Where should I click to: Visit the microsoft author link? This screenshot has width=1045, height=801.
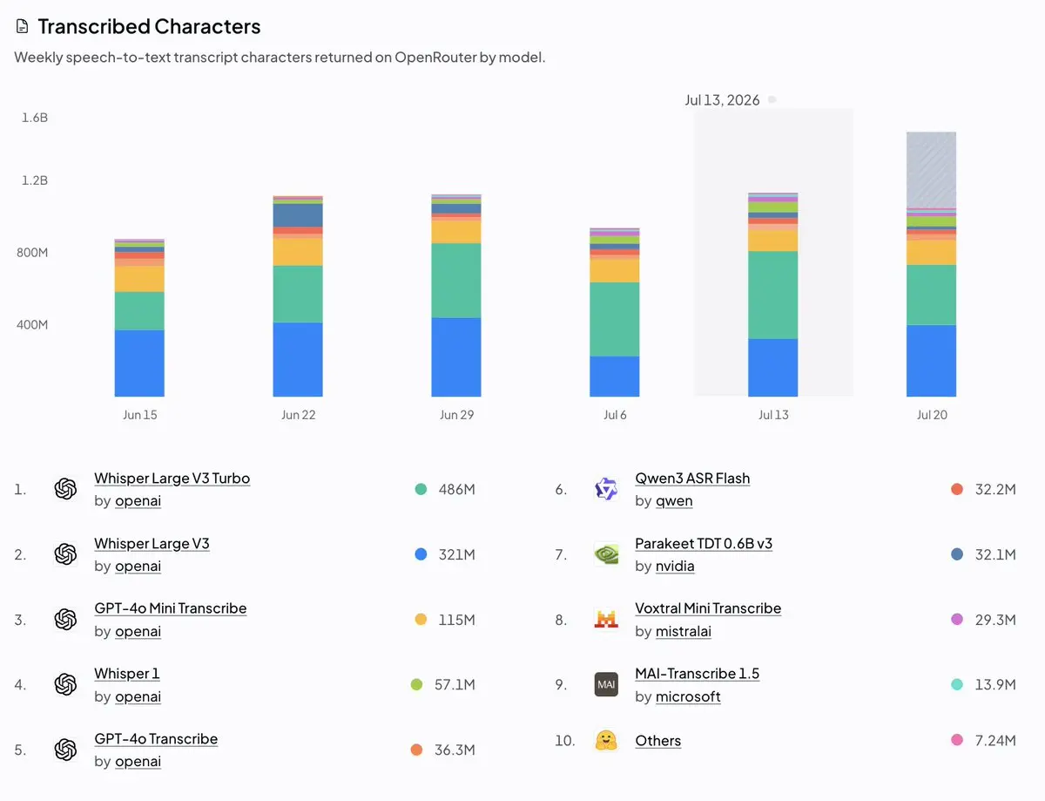click(688, 696)
